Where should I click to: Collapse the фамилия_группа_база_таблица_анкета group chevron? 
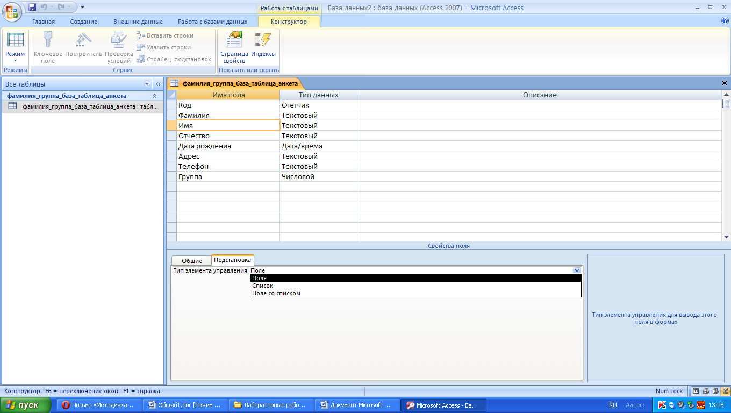155,96
